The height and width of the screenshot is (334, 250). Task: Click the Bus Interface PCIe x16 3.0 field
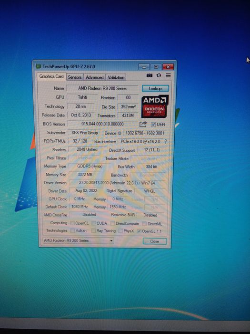coord(141,141)
